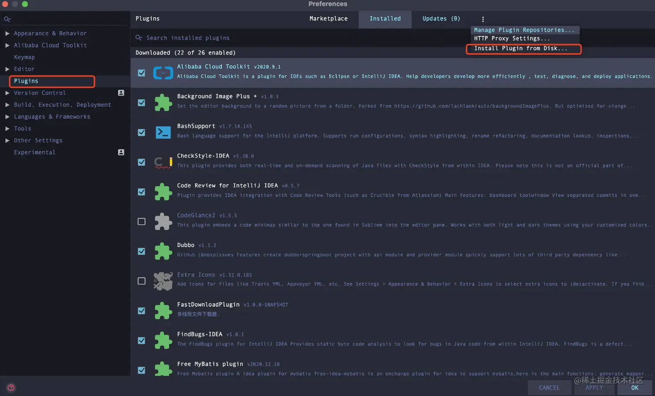Select the FastDownloadPlugin name text
This screenshot has width=655, height=396.
click(208, 305)
